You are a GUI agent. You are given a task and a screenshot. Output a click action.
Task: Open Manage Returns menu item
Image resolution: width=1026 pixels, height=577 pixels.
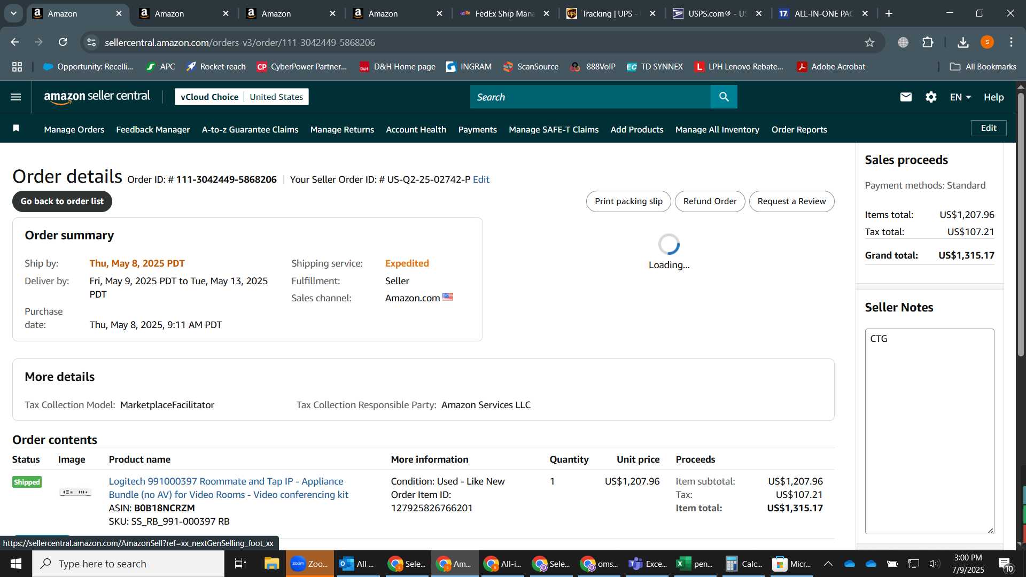coord(342,129)
